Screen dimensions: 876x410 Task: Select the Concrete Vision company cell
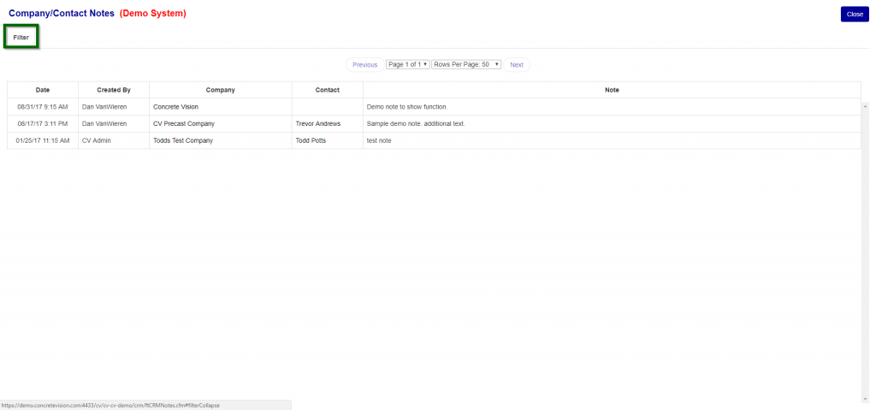[220, 107]
